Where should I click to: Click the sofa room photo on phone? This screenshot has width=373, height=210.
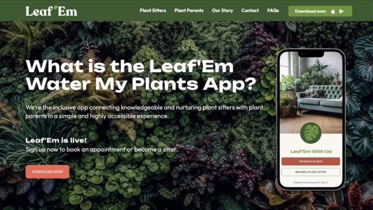(x=311, y=92)
